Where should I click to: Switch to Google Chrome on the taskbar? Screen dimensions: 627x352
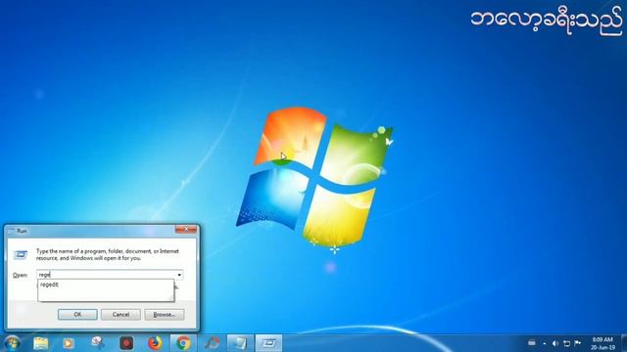tap(183, 343)
